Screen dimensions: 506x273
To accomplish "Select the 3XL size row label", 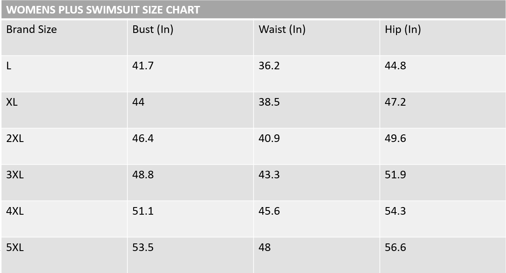I will tap(15, 175).
